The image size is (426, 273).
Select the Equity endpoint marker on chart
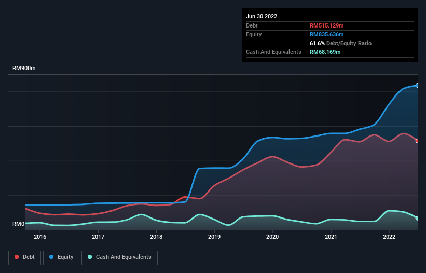click(417, 86)
